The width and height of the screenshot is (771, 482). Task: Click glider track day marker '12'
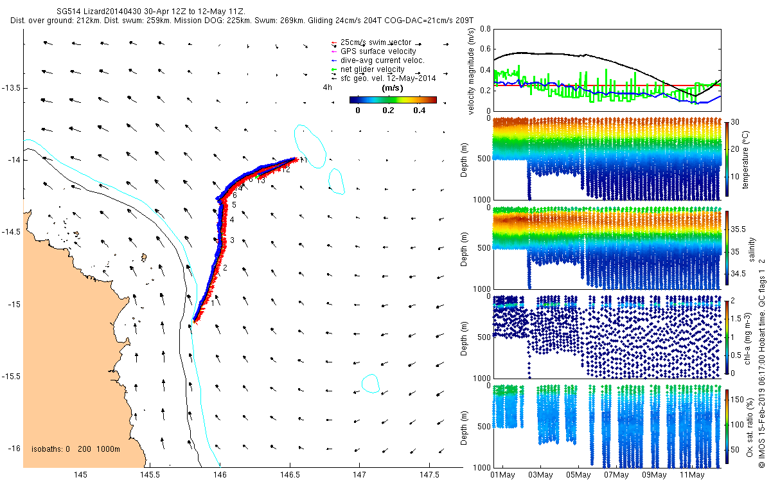point(286,170)
